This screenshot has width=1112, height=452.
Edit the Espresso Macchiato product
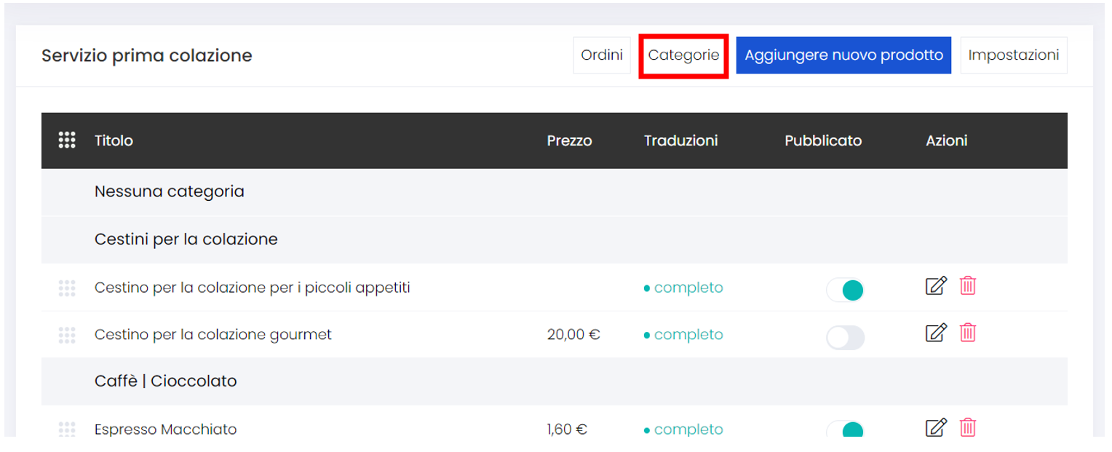(936, 427)
